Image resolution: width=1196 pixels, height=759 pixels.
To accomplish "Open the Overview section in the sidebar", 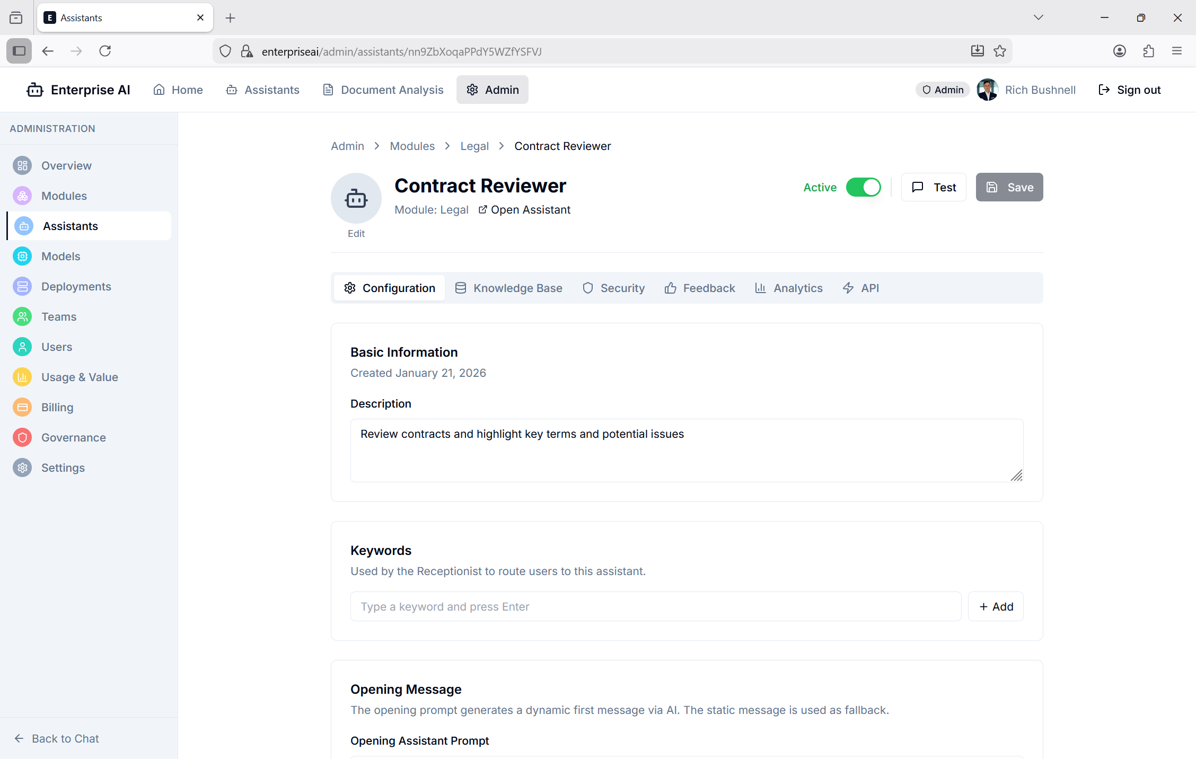I will (66, 165).
